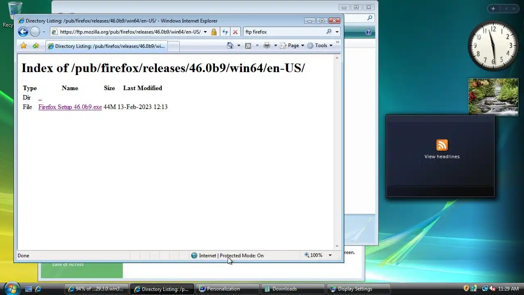Switch to the Display Settings taskbar button
Image resolution: width=524 pixels, height=295 pixels.
click(x=358, y=289)
